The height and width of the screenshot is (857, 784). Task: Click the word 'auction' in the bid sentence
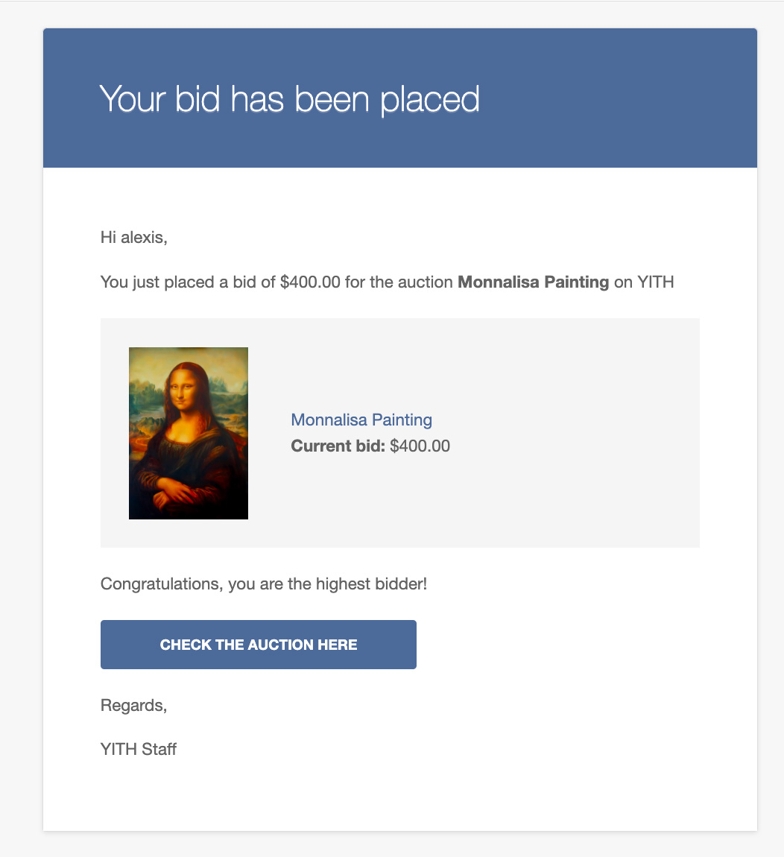pyautogui.click(x=426, y=282)
